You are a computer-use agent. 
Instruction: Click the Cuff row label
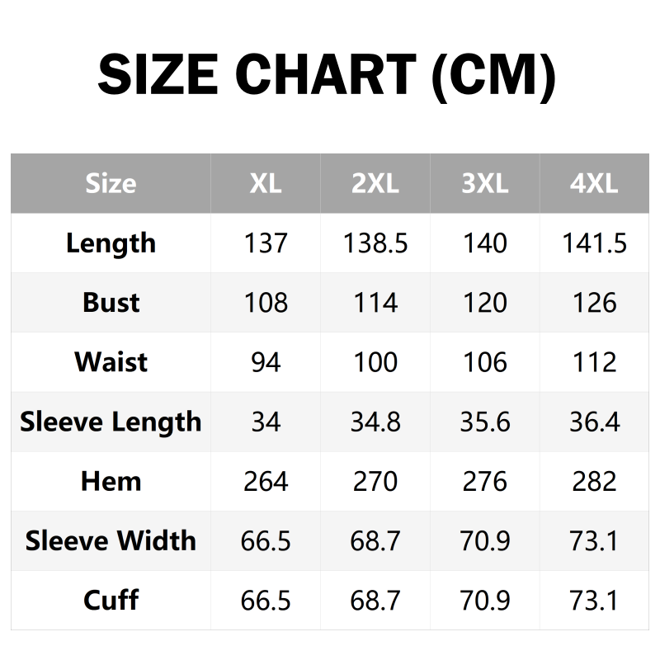click(111, 600)
